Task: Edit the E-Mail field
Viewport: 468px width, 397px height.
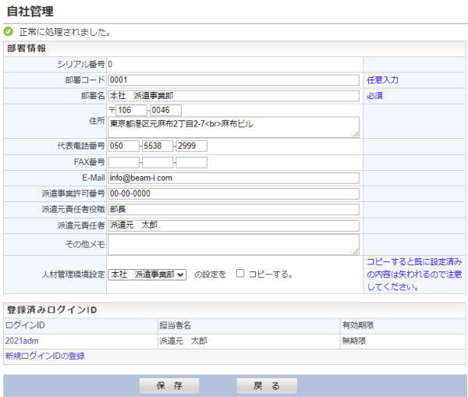Action: tap(233, 178)
